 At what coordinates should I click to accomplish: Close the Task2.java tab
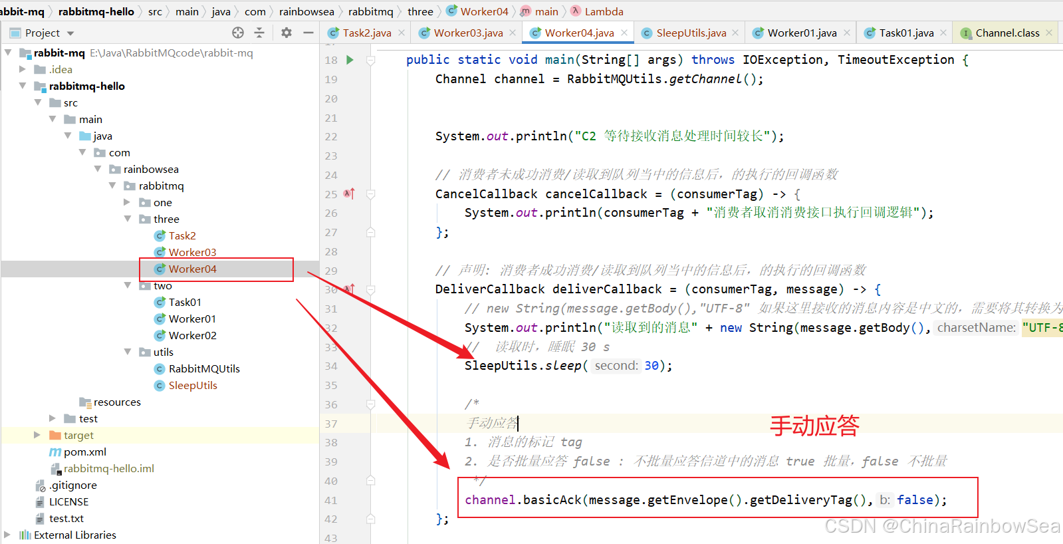pos(402,33)
